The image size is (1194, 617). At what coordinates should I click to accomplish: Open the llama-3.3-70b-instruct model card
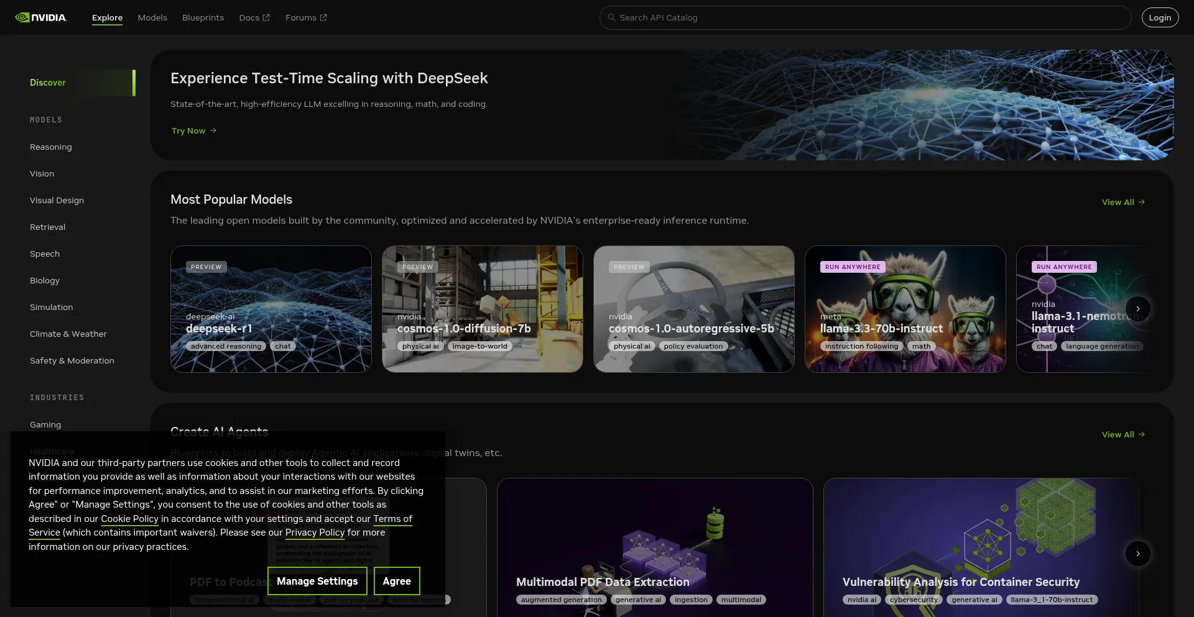[905, 309]
